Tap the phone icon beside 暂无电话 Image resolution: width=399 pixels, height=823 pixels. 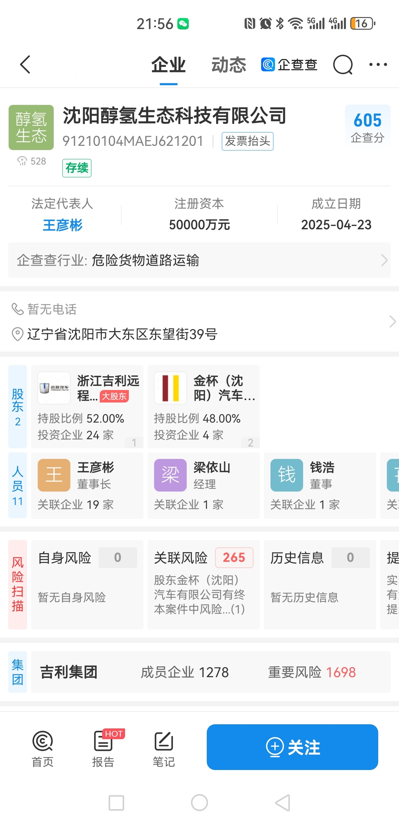pos(17,309)
